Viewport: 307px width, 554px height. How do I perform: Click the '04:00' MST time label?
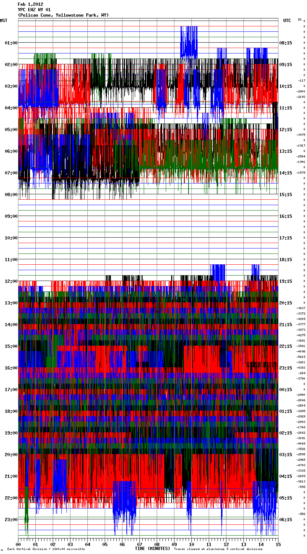coord(11,108)
